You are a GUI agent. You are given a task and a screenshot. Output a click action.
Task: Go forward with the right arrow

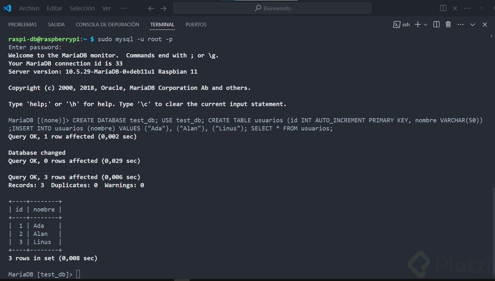(163, 8)
